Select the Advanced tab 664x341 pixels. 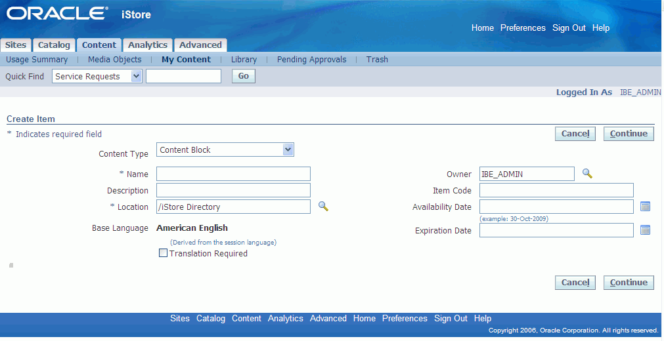pyautogui.click(x=200, y=45)
